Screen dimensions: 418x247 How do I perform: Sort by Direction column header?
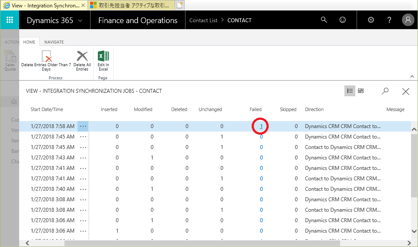click(314, 109)
